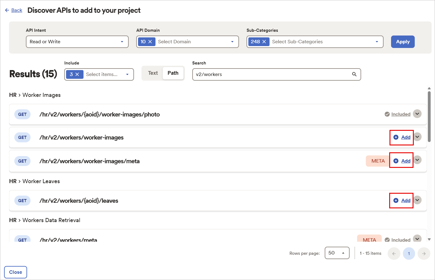Add the /hr/v2/workers/worker-images API
435x280 pixels.
(x=402, y=137)
